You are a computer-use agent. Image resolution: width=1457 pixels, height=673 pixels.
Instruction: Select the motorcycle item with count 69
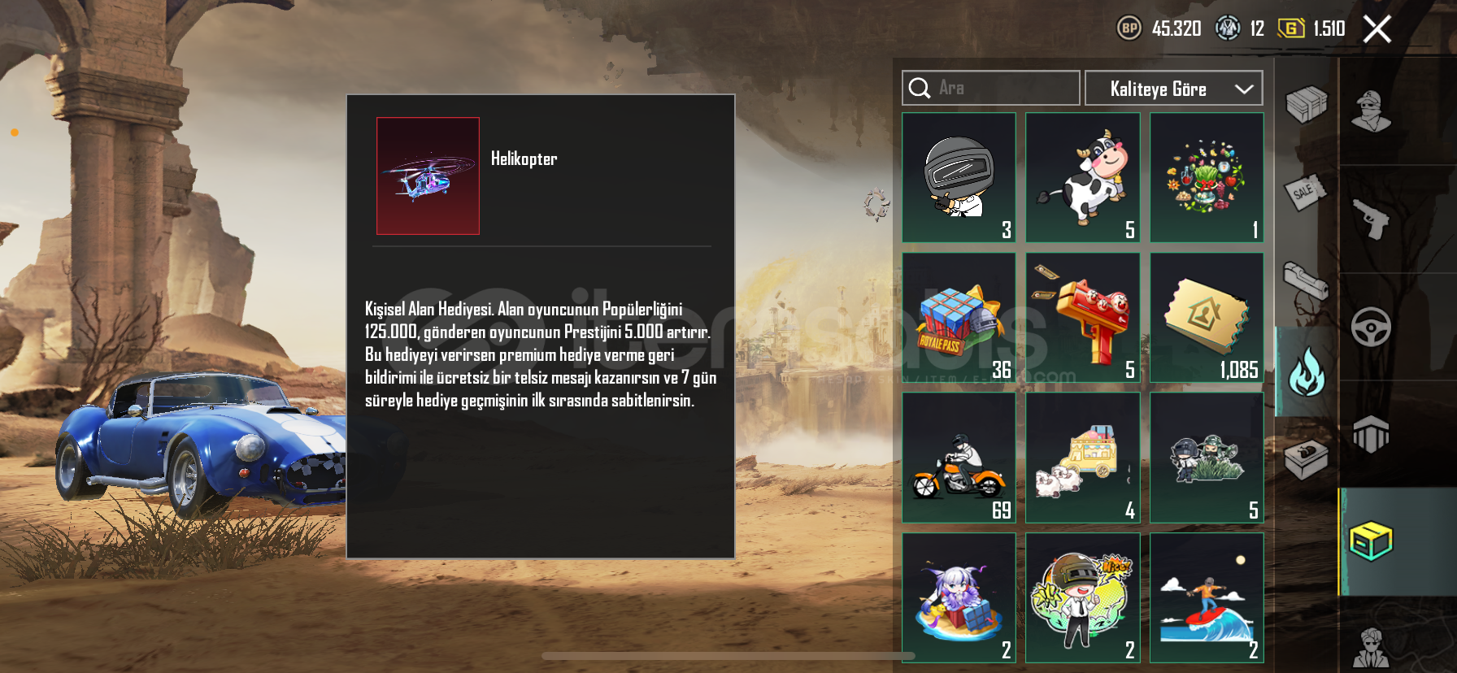(959, 458)
